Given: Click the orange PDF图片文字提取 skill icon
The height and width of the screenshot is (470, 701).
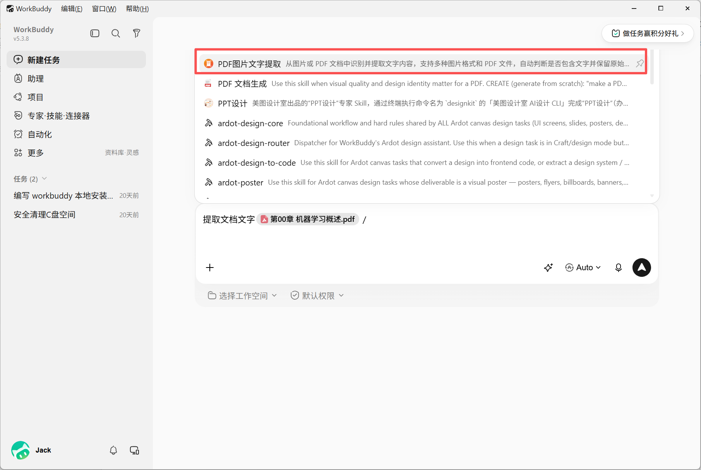Looking at the screenshot, I should click(x=209, y=63).
